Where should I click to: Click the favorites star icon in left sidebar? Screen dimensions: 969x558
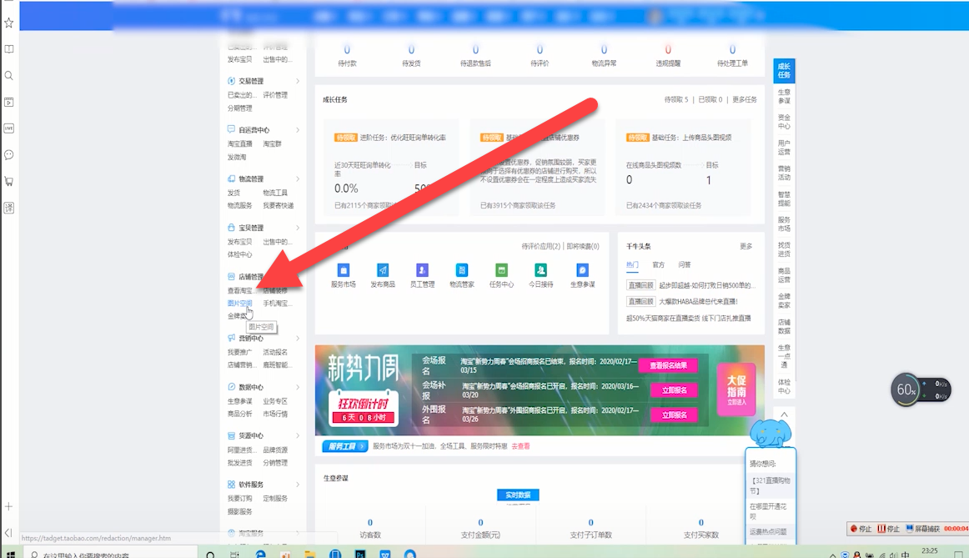tap(9, 23)
